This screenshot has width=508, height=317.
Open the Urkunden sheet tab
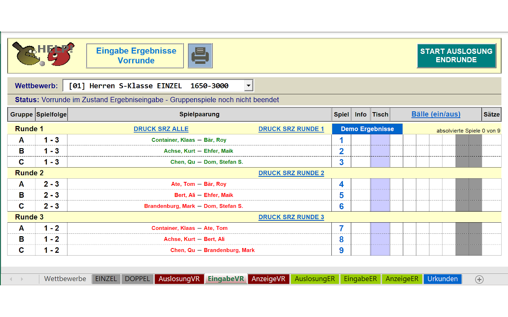pyautogui.click(x=443, y=279)
